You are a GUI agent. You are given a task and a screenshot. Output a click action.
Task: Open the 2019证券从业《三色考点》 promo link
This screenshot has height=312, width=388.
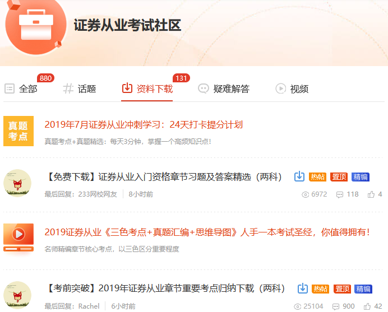[x=207, y=232]
